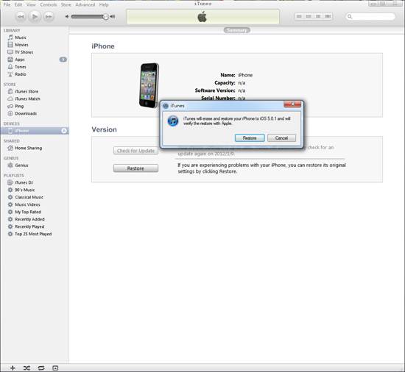Switch to the Cover Flow view button
Screen dimensions: 405x372
(328, 16)
